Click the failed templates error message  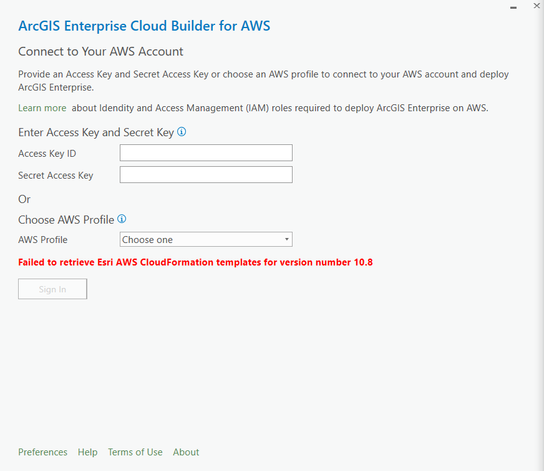(x=195, y=262)
